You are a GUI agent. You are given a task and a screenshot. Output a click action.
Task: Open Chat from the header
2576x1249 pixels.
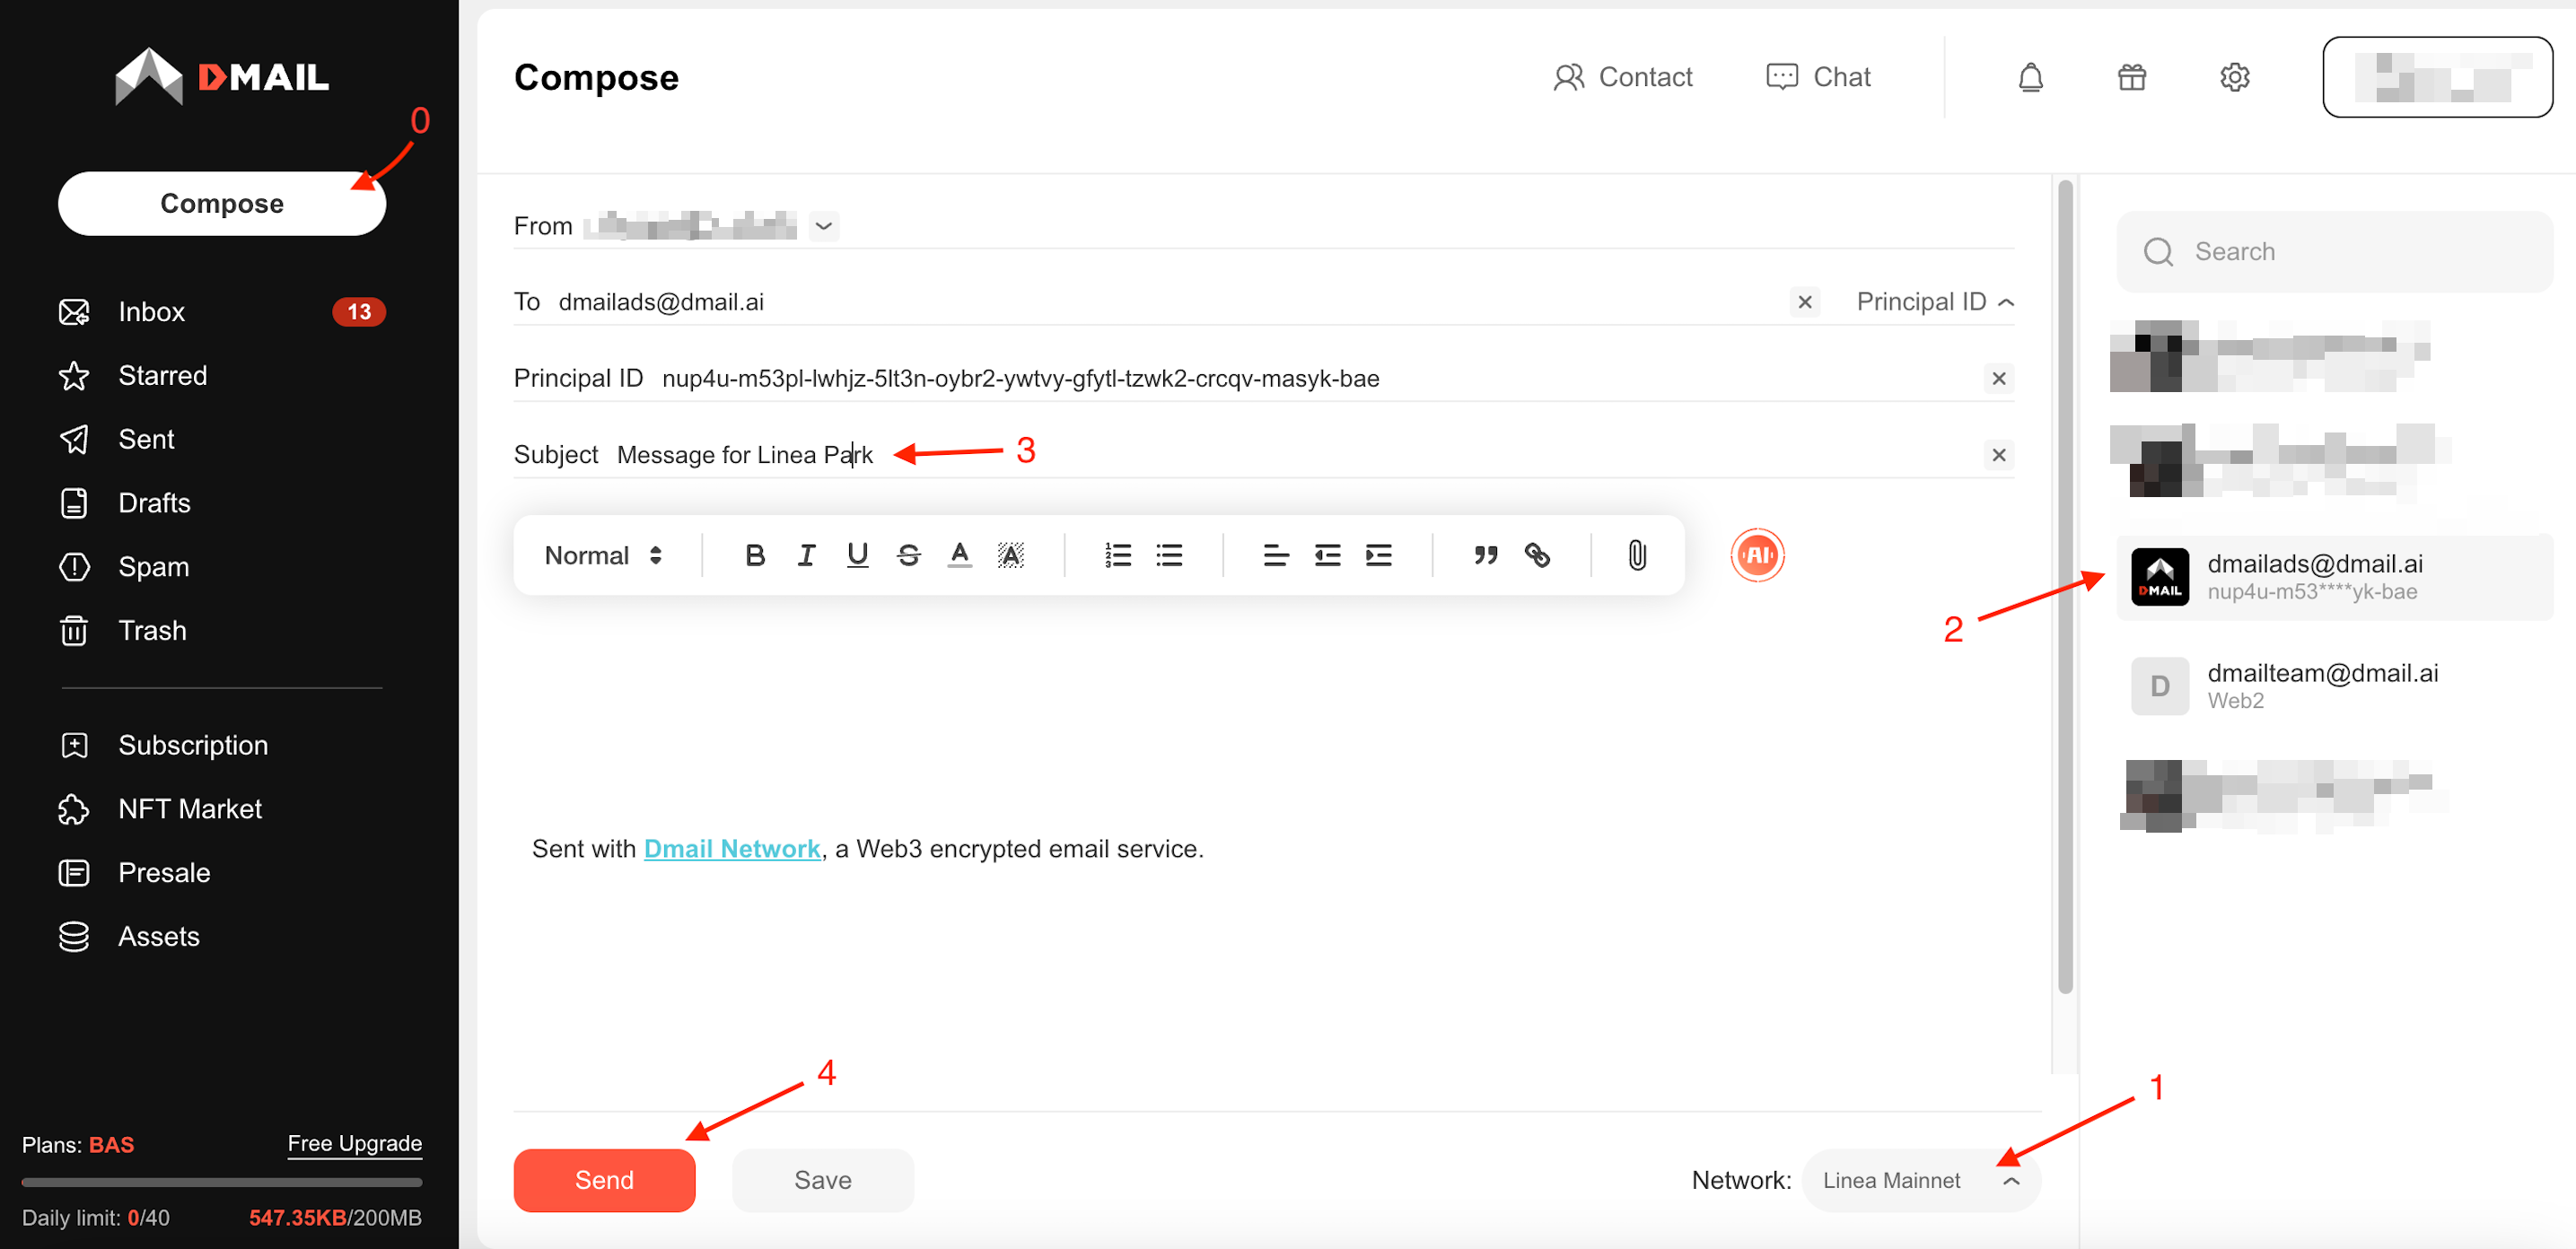1818,77
